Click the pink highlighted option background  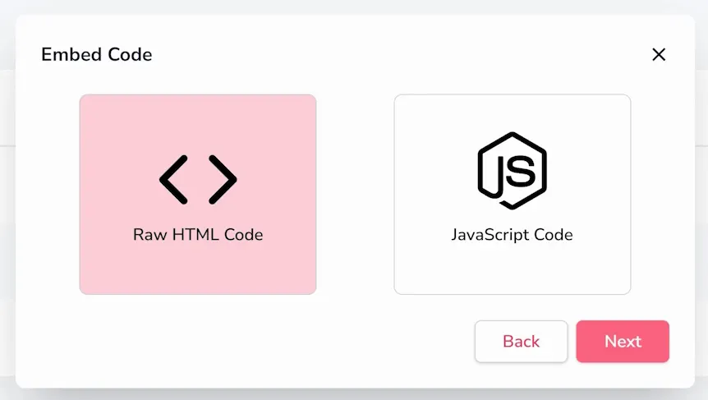point(198,271)
